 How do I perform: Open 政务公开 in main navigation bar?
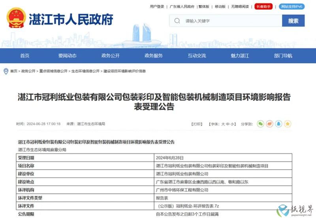click(x=111, y=56)
